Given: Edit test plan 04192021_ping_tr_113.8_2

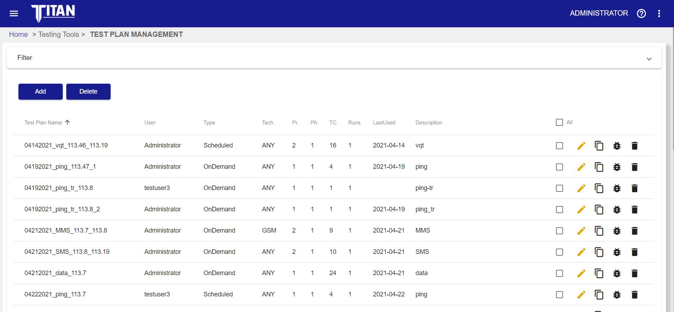Looking at the screenshot, I should click(x=581, y=210).
